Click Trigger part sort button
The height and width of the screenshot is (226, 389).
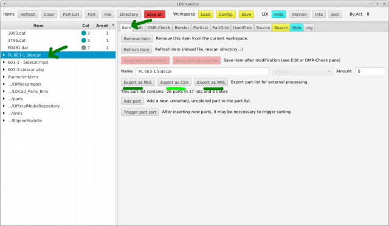[x=140, y=112]
